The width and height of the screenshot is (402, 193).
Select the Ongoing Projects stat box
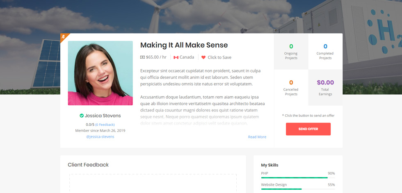[x=291, y=52]
